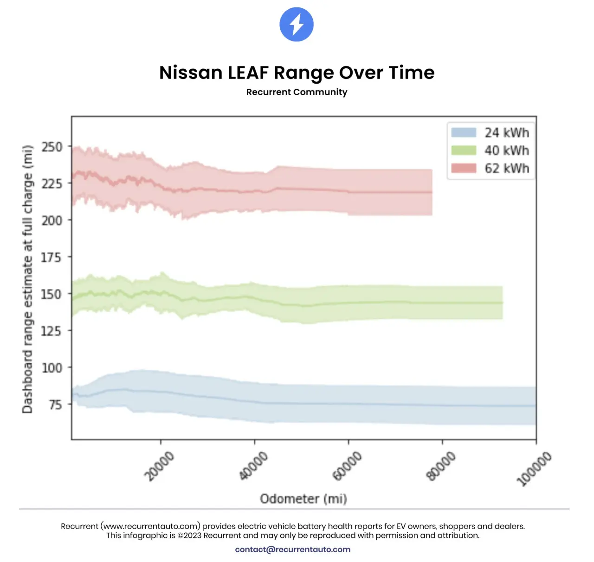This screenshot has width=594, height=562.
Task: Click the 'Nissan LEAF Range Over Time' title
Action: coord(297,72)
